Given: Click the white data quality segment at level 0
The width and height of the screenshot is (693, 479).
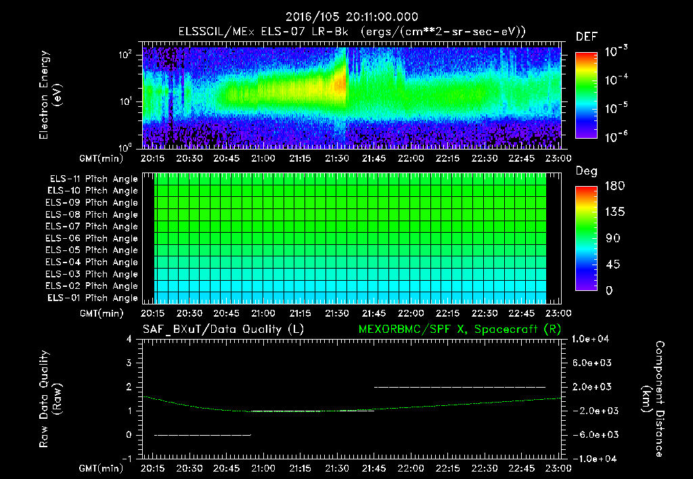Looking at the screenshot, I should (202, 435).
